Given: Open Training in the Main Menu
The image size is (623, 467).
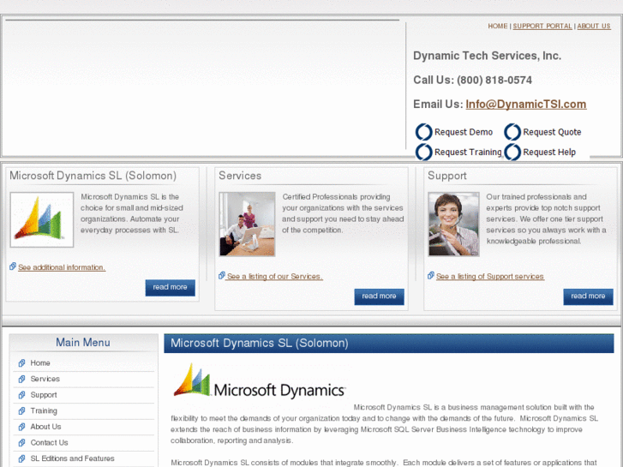Looking at the screenshot, I should 44,410.
